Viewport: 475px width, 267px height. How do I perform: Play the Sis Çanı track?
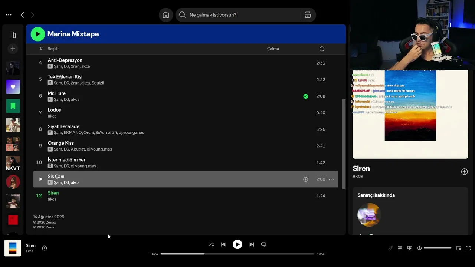tap(41, 179)
